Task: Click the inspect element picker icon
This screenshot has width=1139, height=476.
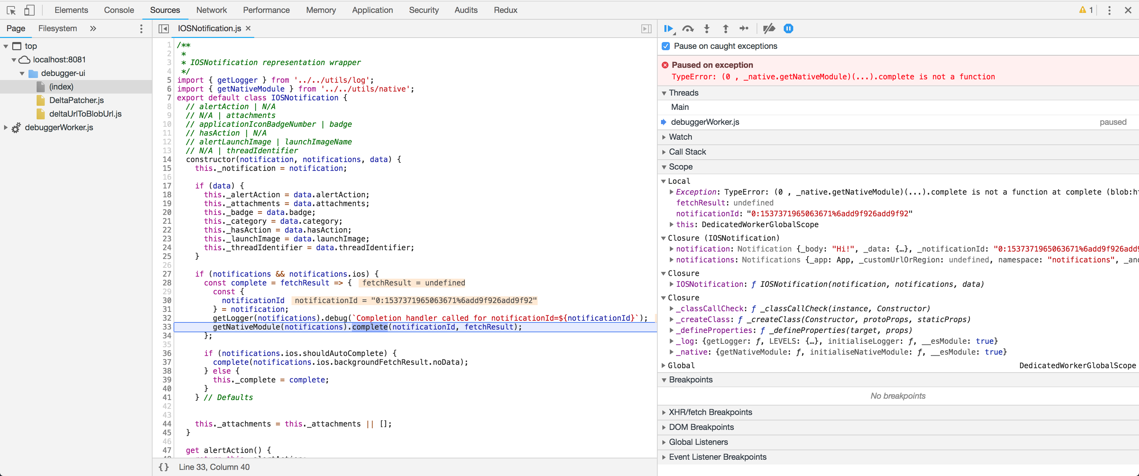Action: coord(12,10)
